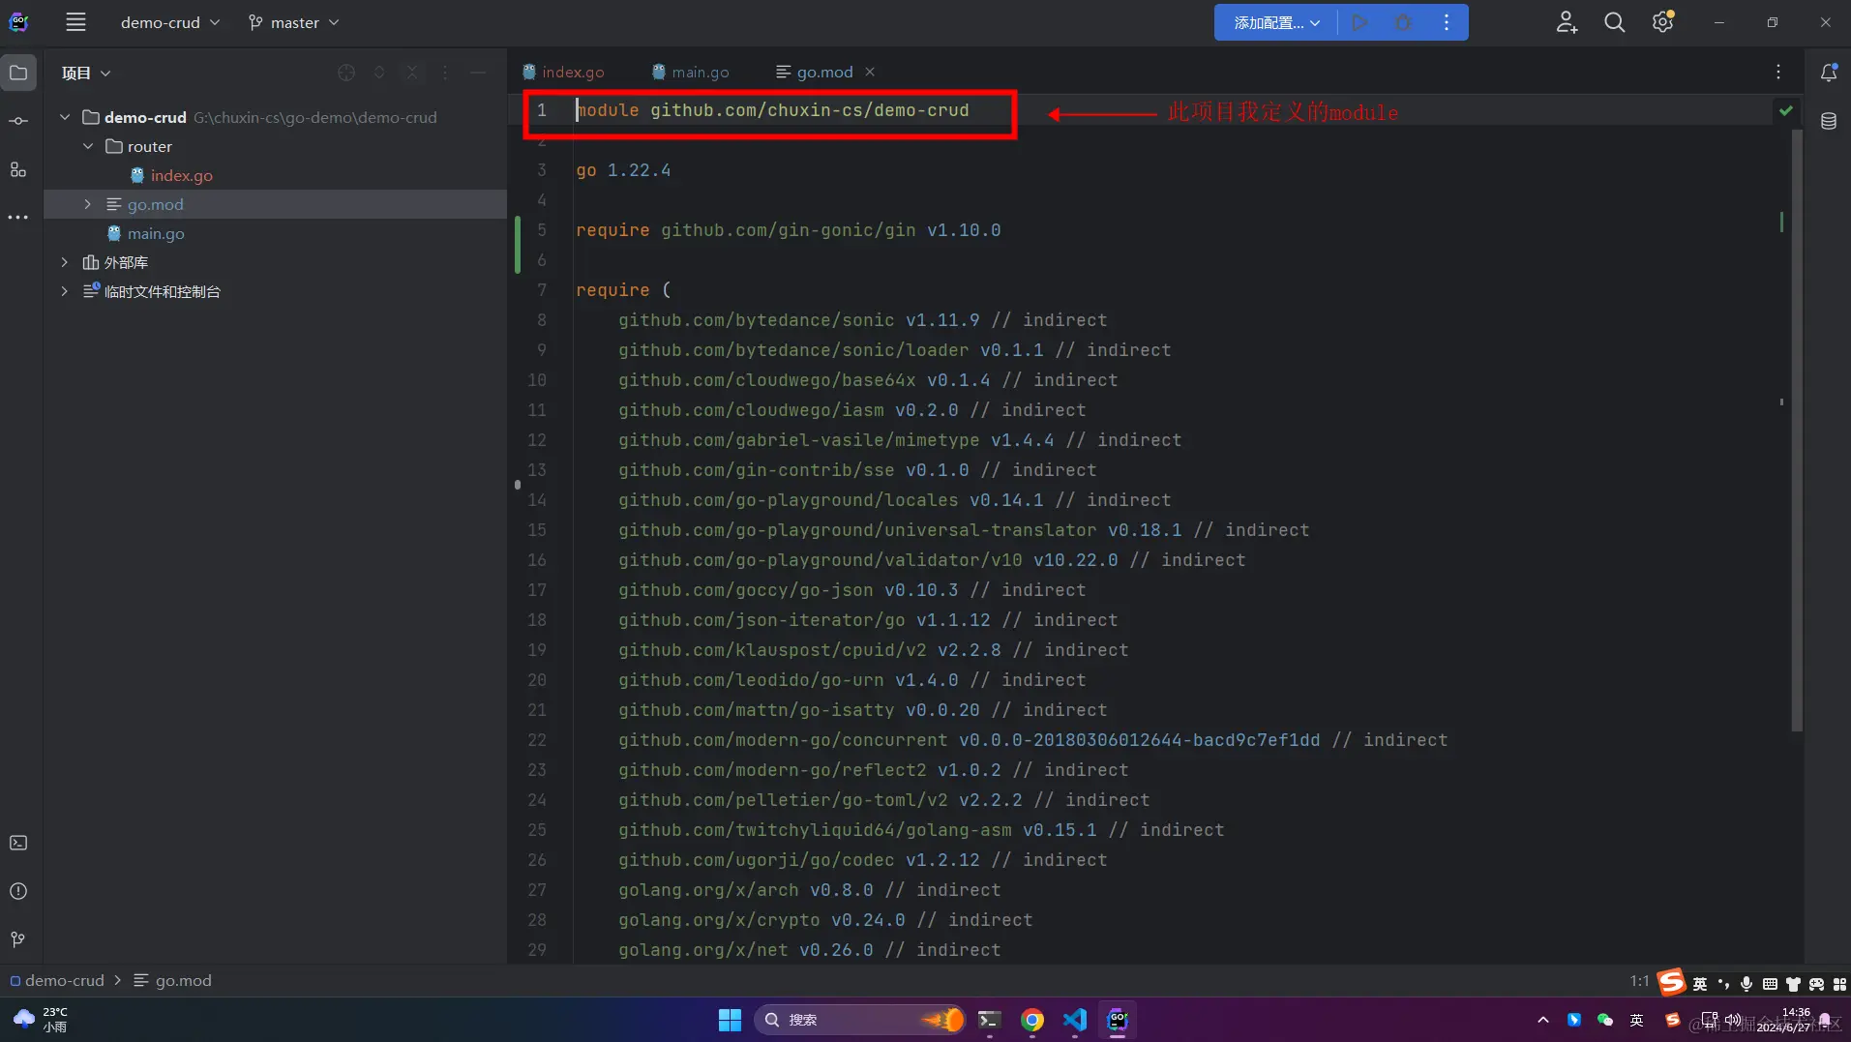Switch to main.go tab
Viewport: 1851px width, 1042px height.
click(691, 72)
